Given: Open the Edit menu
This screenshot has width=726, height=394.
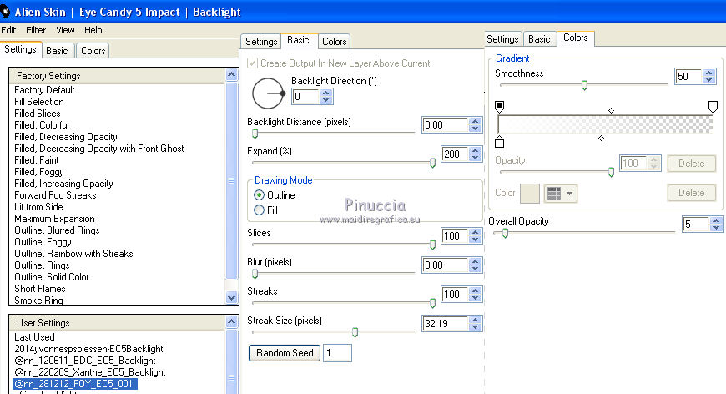Looking at the screenshot, I should [x=8, y=30].
